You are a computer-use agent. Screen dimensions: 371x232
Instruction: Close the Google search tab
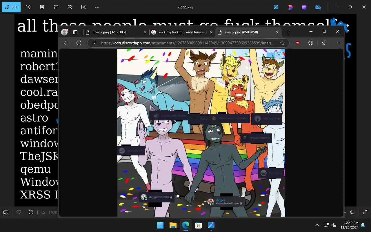(211, 32)
